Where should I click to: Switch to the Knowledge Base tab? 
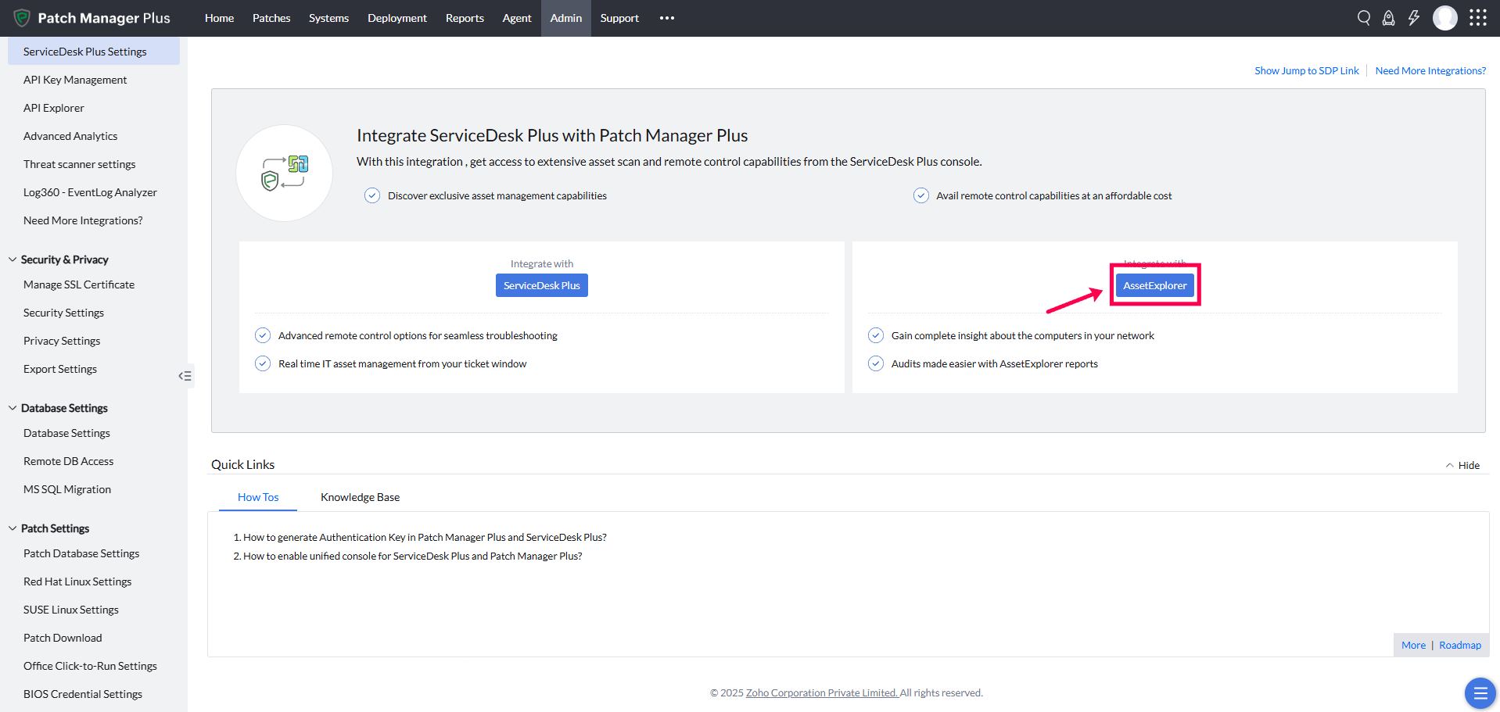(x=360, y=497)
